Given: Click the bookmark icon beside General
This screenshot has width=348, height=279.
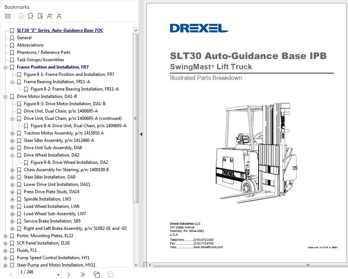Looking at the screenshot, I should pyautogui.click(x=12, y=38).
